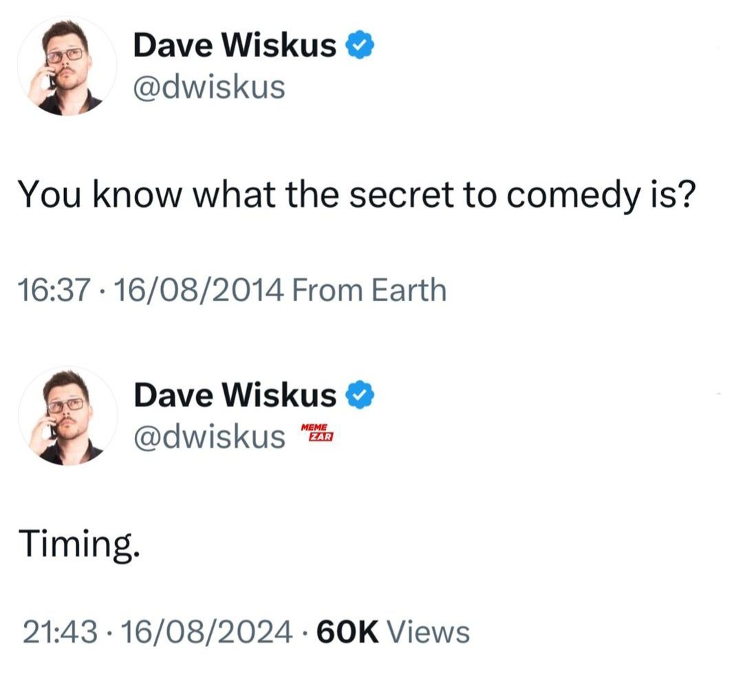743x700 pixels.
Task: Open the @dwiskus handle under the top name
Action: coord(209,87)
